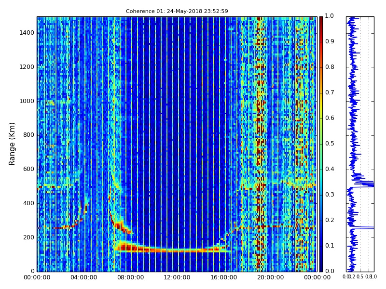
Task: Pick the 0.8 tick on the colorbar
Action: coord(330,67)
